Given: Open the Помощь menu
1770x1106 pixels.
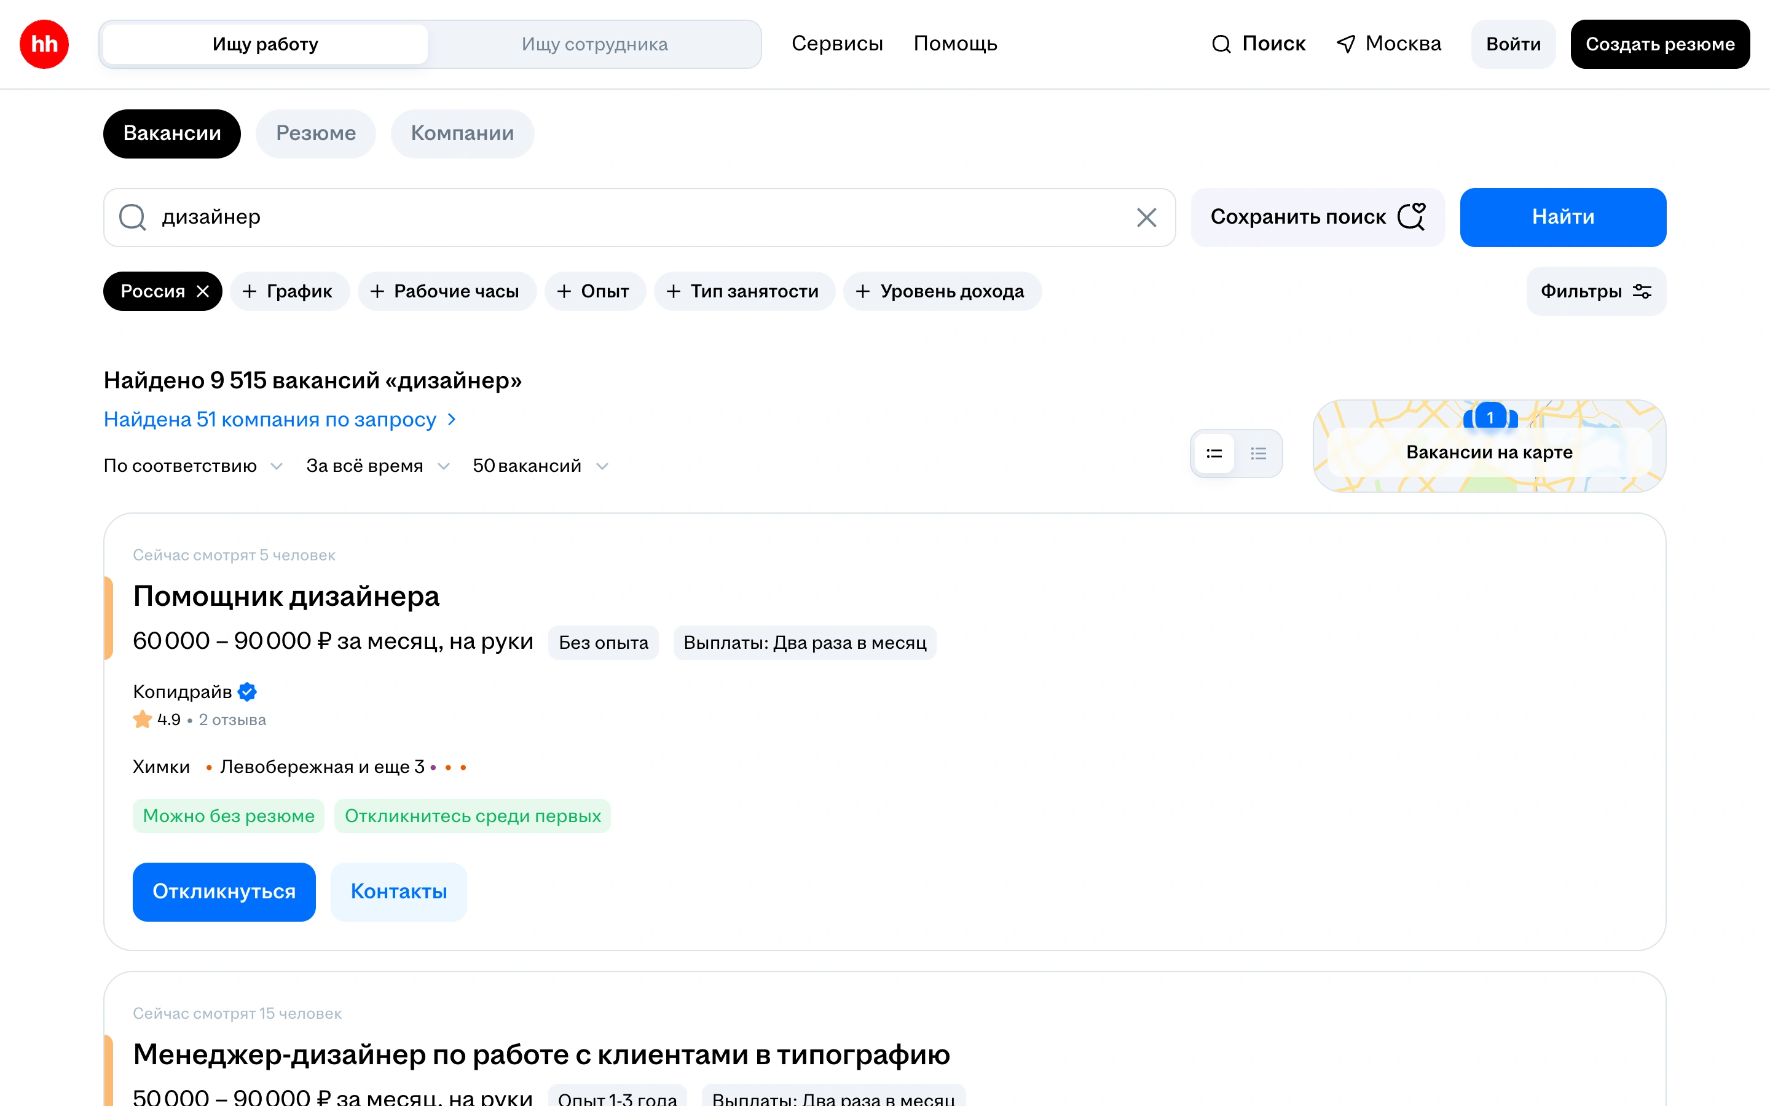Looking at the screenshot, I should 955,44.
